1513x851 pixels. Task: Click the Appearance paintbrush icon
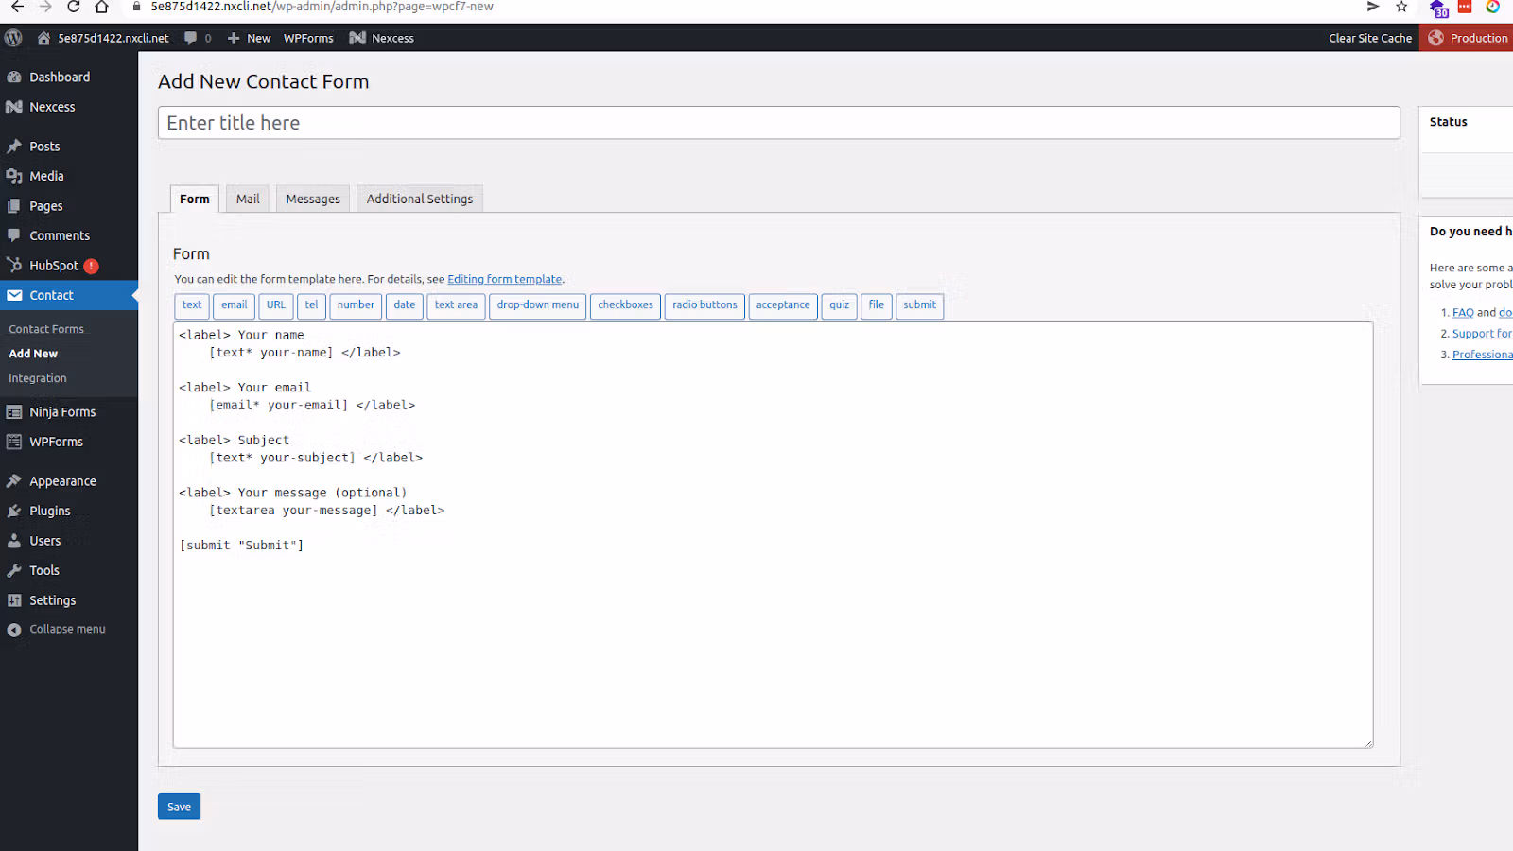[15, 480]
